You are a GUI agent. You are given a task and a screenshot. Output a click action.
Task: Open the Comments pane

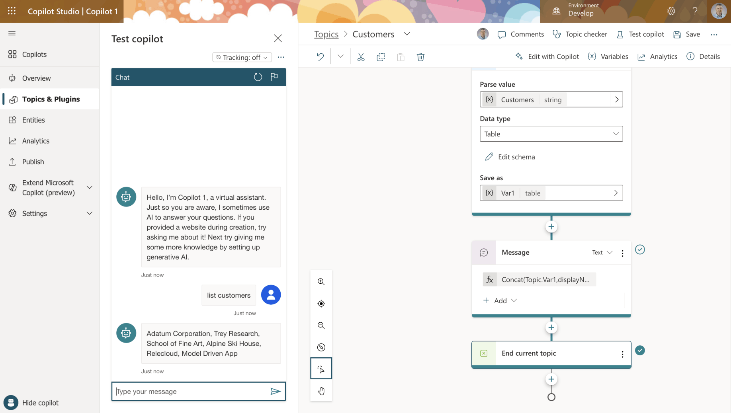(521, 34)
